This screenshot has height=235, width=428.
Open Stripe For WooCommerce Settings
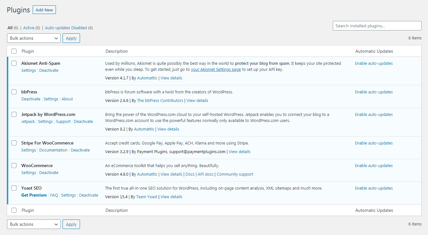29,150
